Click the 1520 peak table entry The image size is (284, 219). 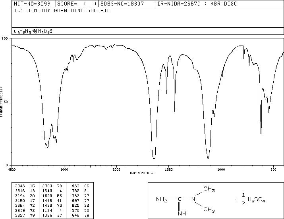52,196
